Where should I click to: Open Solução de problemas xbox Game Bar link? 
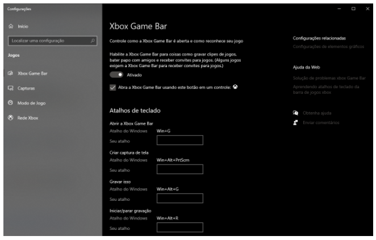click(x=329, y=78)
